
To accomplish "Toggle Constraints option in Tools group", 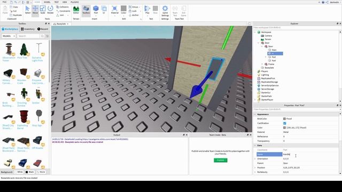I will [x=63, y=11].
